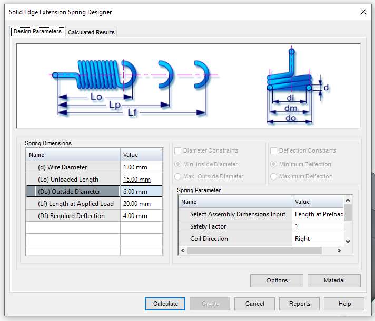This screenshot has width=375, height=321.
Task: Open Help for the spring designer
Action: click(x=344, y=304)
